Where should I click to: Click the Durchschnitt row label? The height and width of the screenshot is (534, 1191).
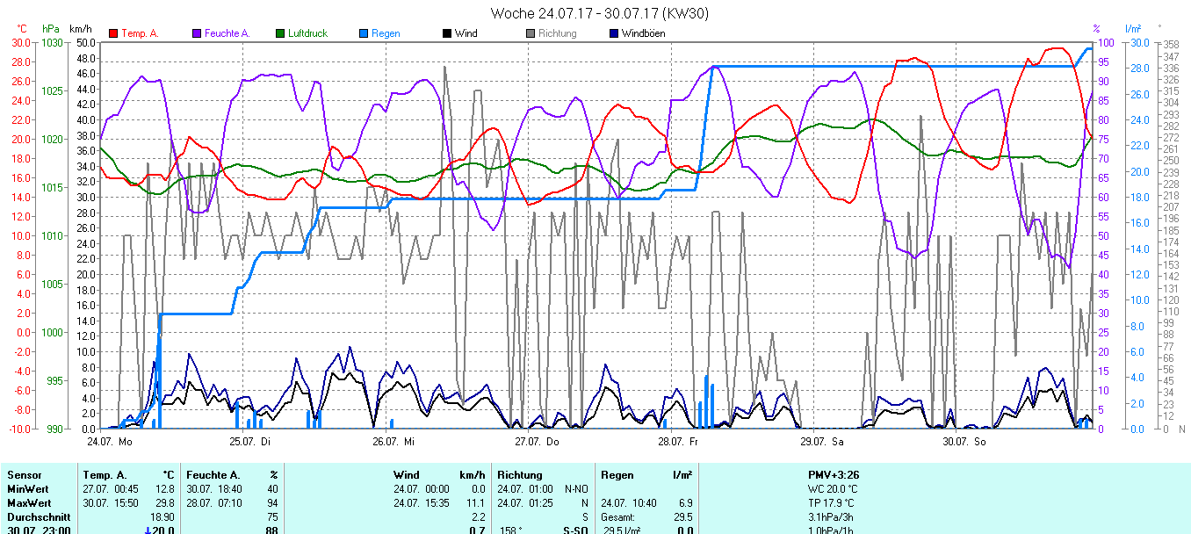click(37, 517)
